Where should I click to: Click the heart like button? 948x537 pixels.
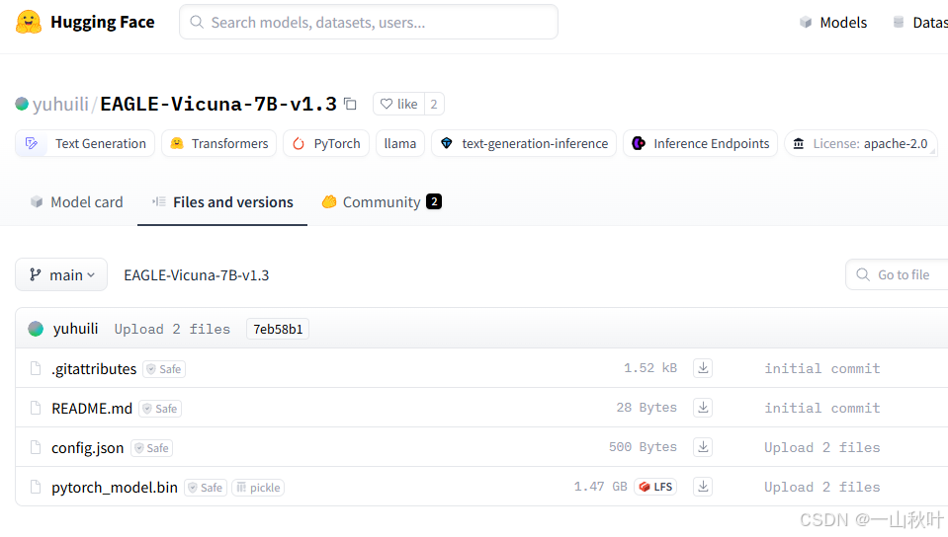399,104
